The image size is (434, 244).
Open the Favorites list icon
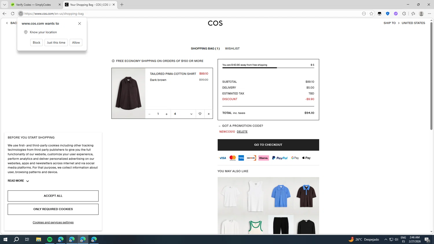(x=413, y=14)
